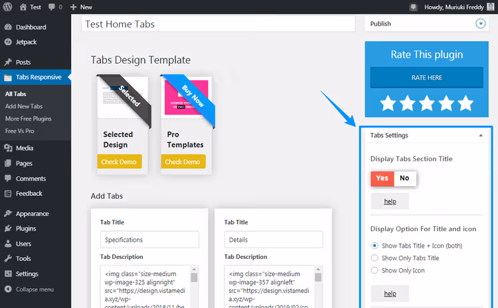This screenshot has width=498, height=308.
Task: Open the comments bubble icon in the admin bar
Action: point(51,7)
